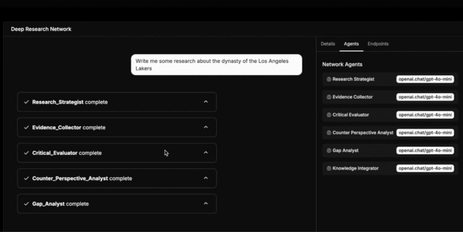Click the Deep Research Network title

(41, 29)
